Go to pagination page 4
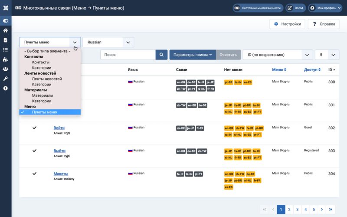Screen dimensions: 347x217 click(306, 210)
